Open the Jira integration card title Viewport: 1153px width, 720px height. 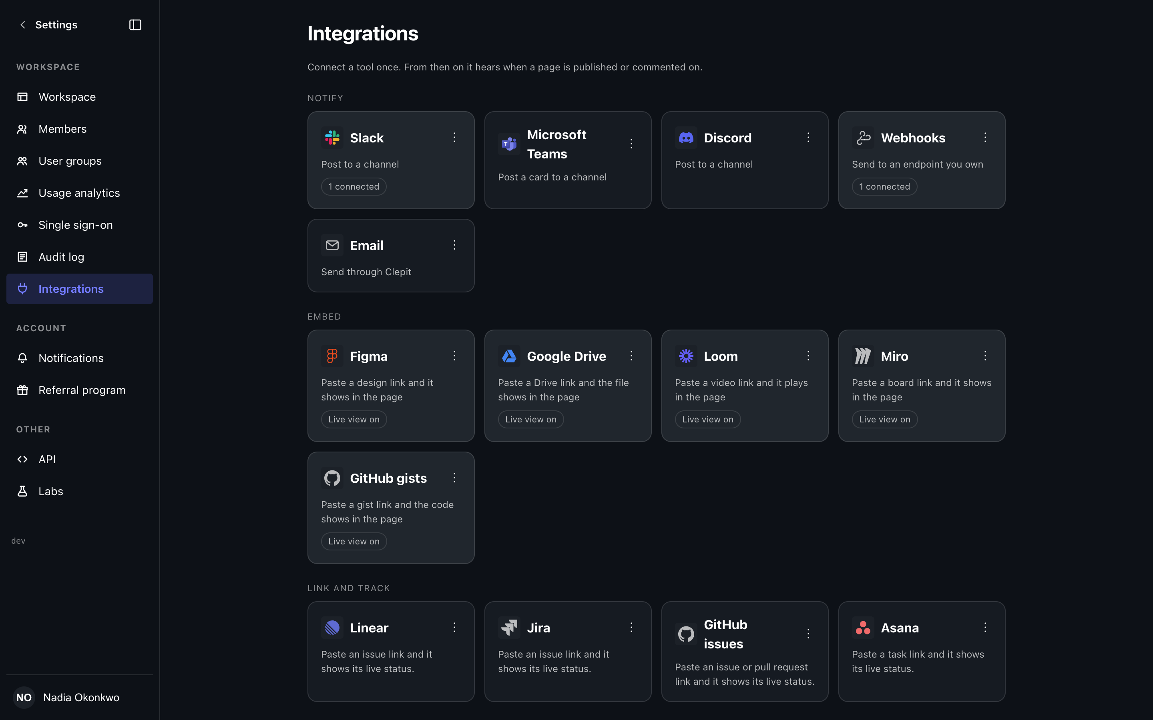tap(538, 628)
